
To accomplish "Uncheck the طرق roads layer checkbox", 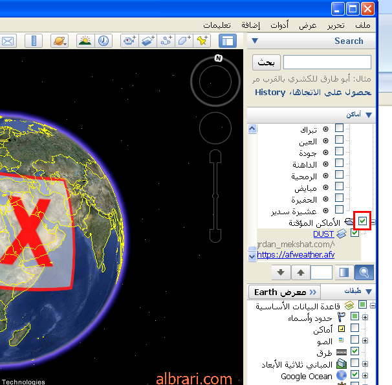I will pyautogui.click(x=354, y=351).
